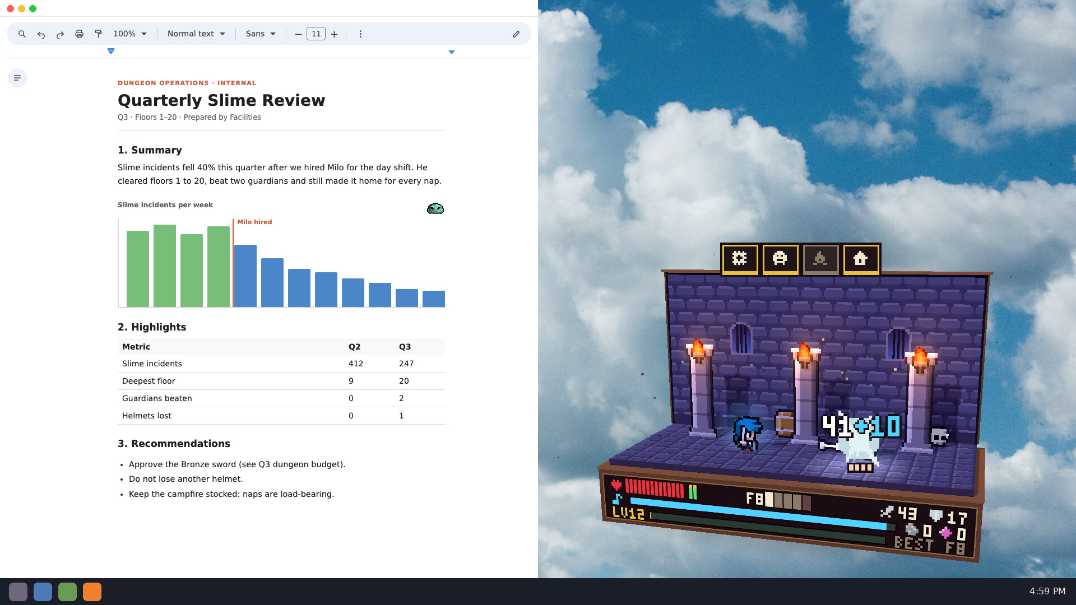Open the monster icon tab in the game
Screen dimensions: 1076x605
pos(780,258)
